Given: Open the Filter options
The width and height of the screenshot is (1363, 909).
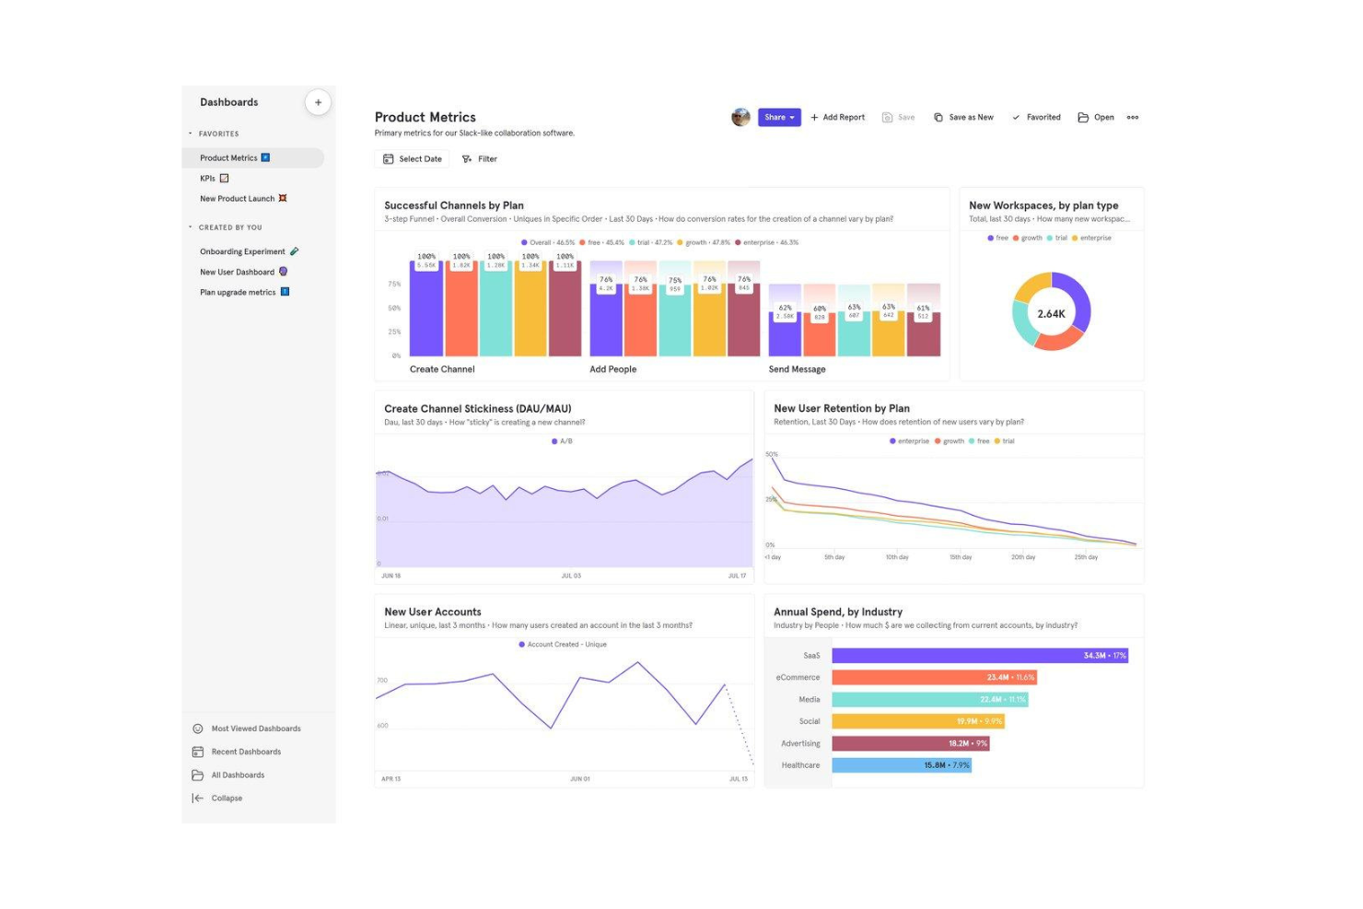Looking at the screenshot, I should (x=480, y=159).
